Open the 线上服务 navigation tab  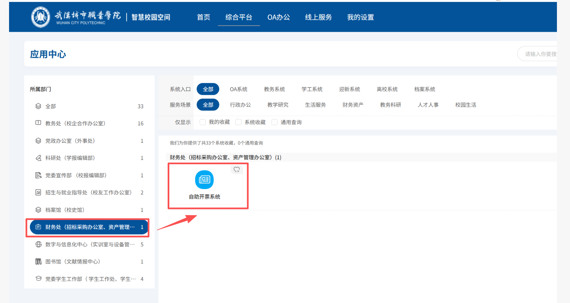(x=318, y=17)
